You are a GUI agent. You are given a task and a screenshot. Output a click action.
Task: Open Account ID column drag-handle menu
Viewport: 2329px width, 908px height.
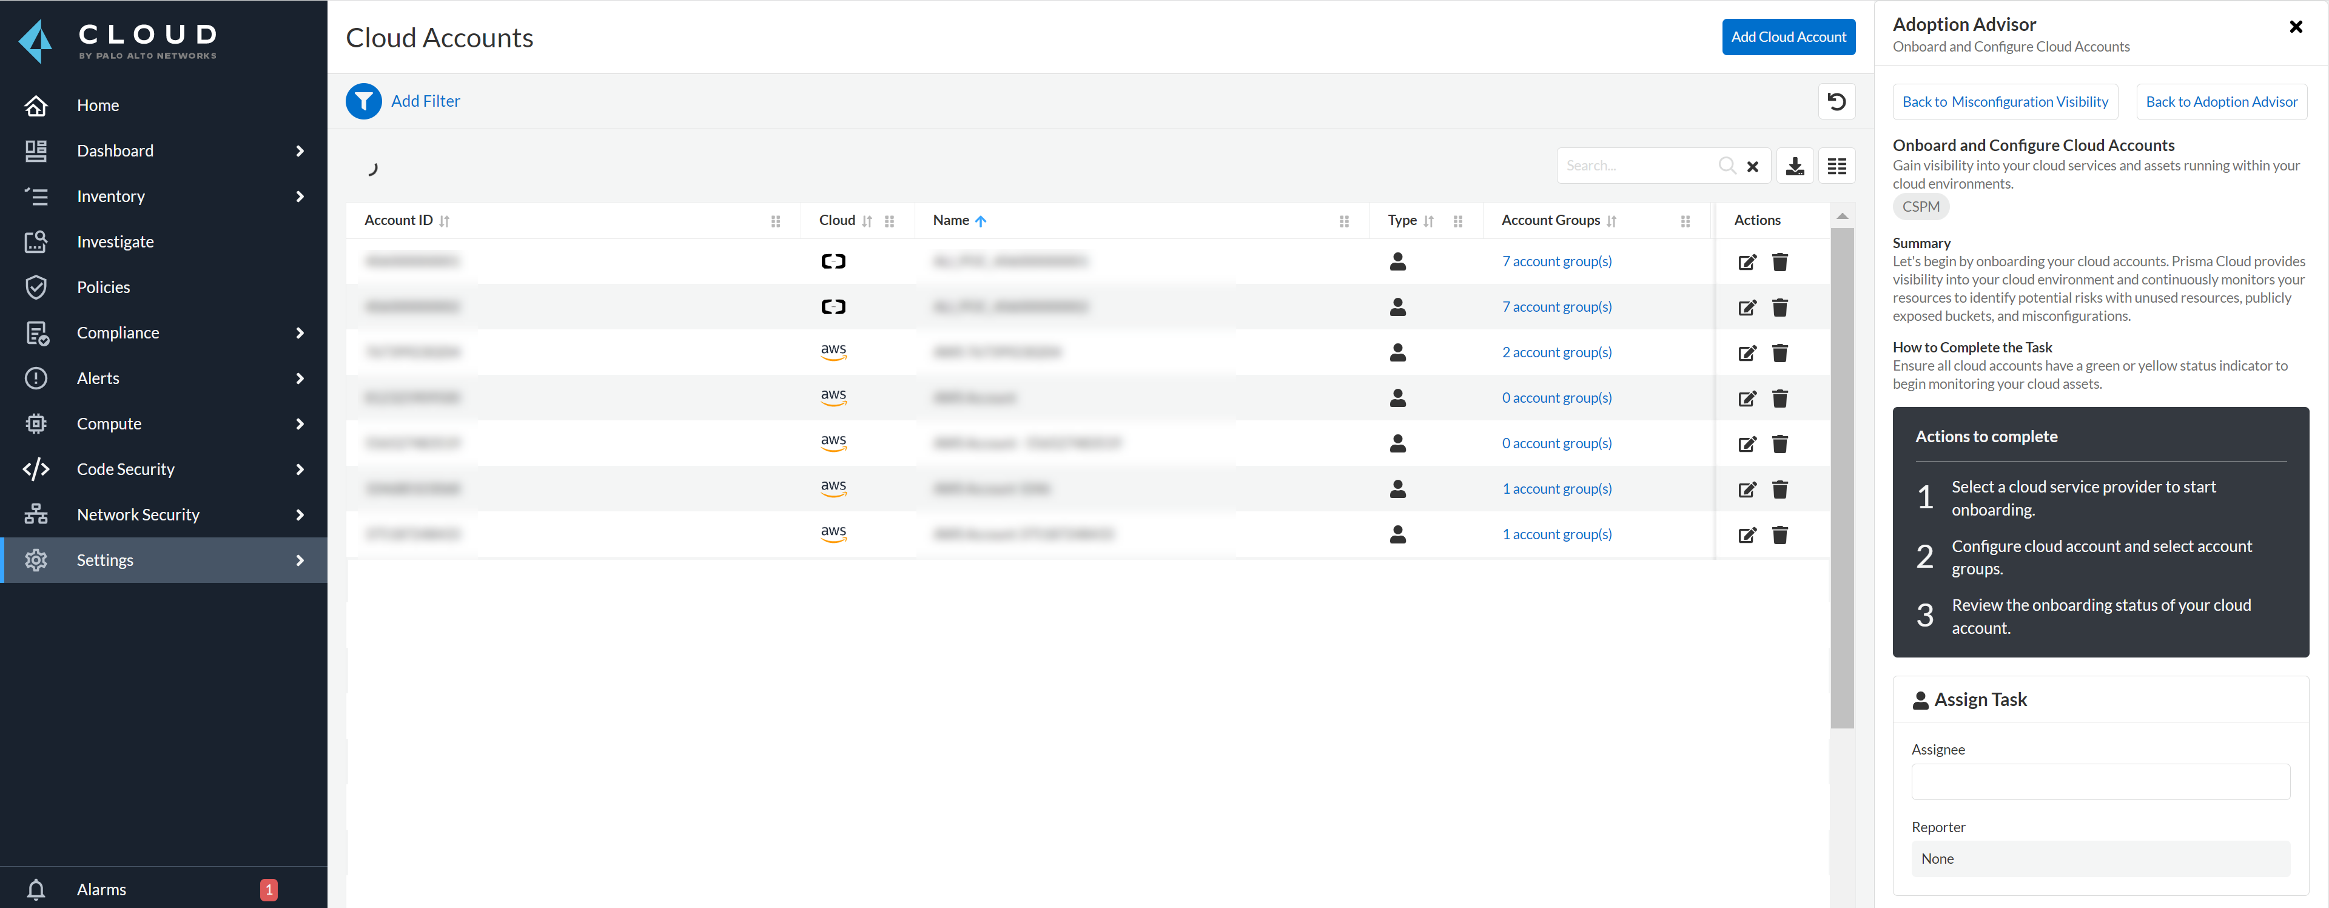click(775, 221)
